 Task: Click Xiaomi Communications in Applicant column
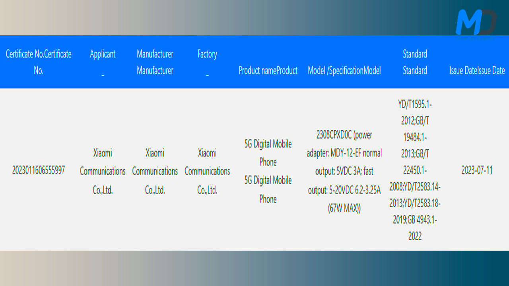(x=103, y=171)
